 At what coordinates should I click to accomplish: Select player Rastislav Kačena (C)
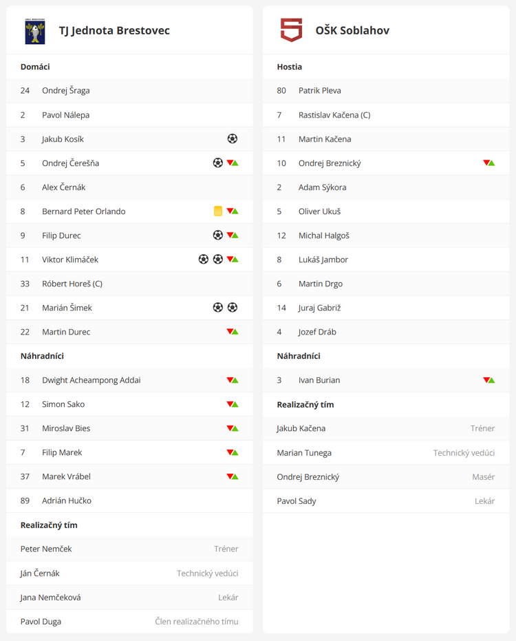[x=386, y=115]
